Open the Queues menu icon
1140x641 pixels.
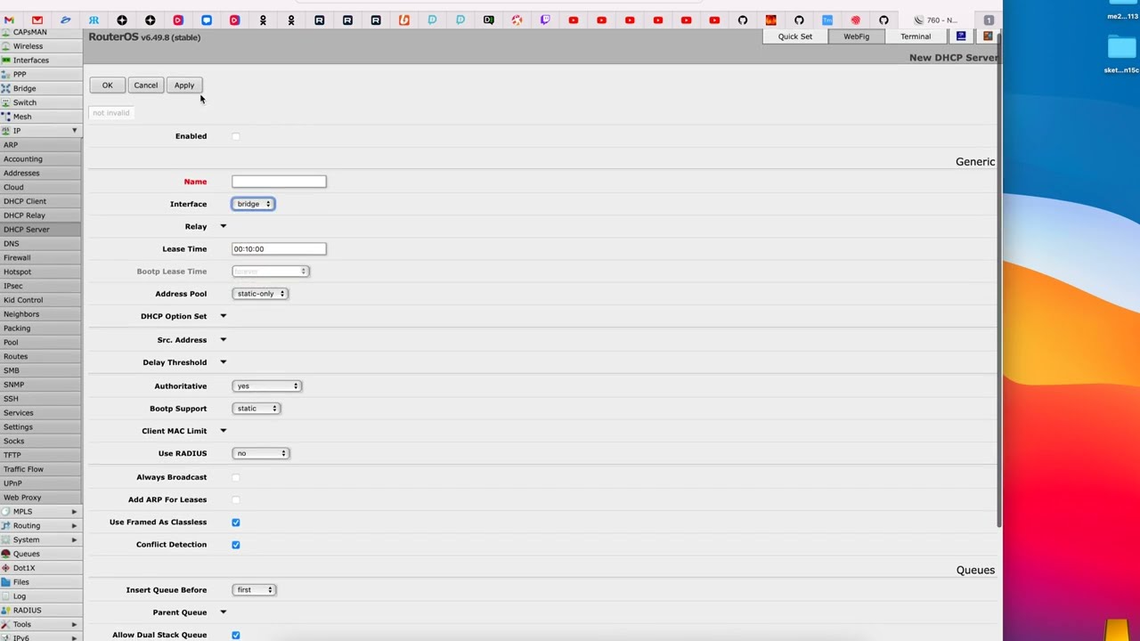pyautogui.click(x=6, y=554)
